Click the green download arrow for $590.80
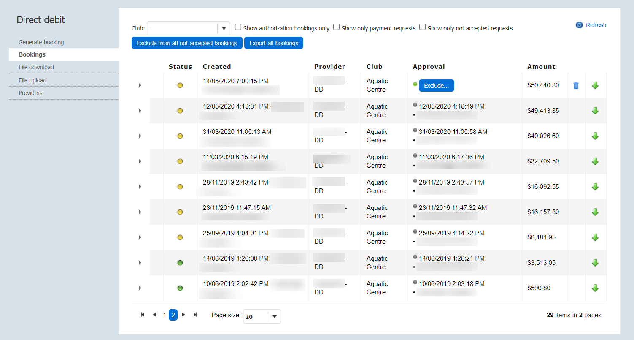 (x=595, y=288)
